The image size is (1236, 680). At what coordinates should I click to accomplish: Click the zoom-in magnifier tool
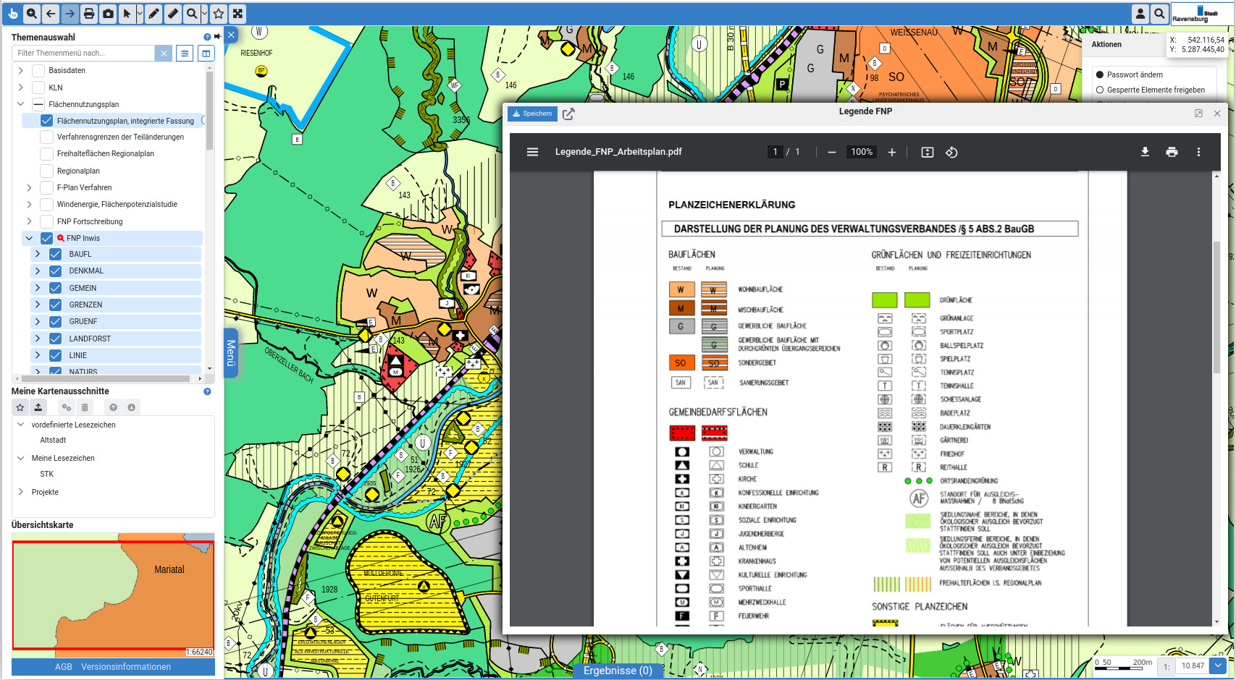[32, 13]
